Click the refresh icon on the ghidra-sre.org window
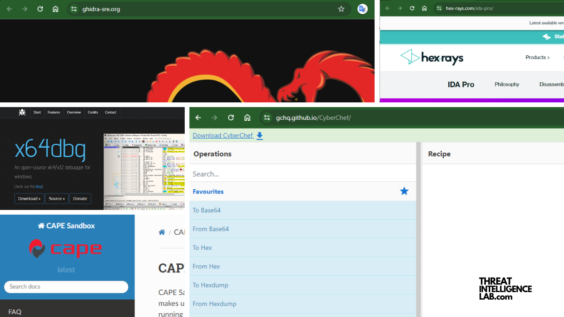Screen dimensions: 564x317 [39, 8]
